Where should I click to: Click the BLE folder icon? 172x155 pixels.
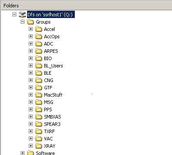(x=39, y=73)
